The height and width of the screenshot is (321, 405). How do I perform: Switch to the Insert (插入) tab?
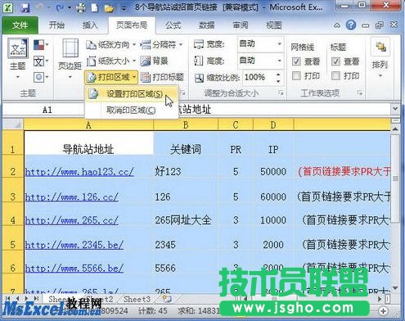90,25
